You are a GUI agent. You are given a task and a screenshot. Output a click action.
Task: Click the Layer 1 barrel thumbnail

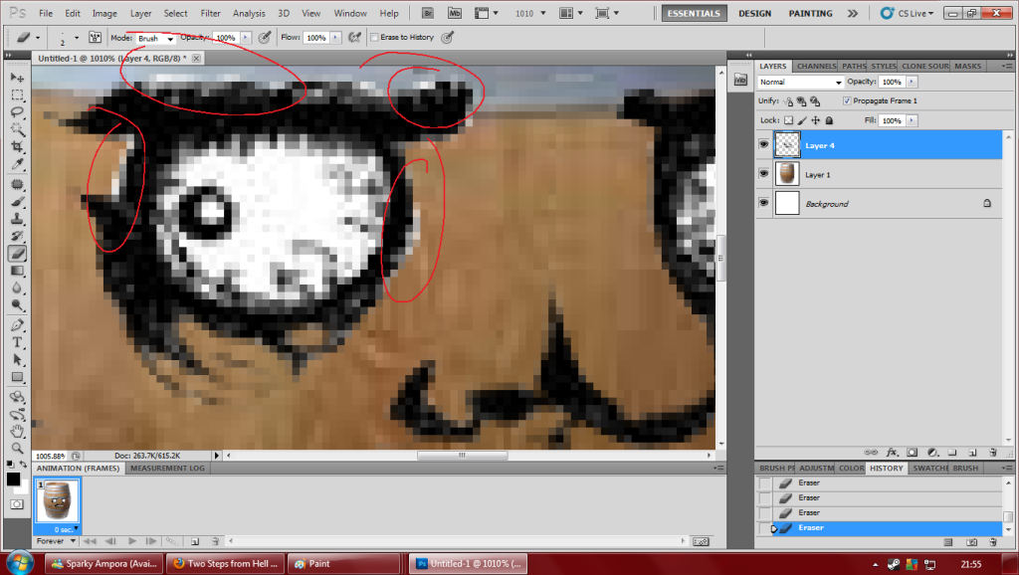787,174
